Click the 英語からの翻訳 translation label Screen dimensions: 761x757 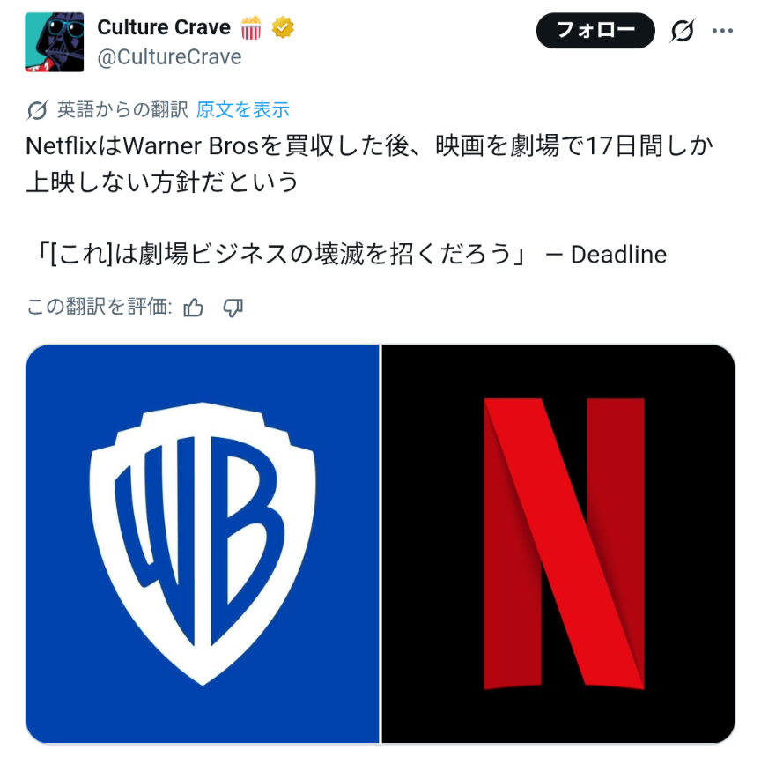122,110
